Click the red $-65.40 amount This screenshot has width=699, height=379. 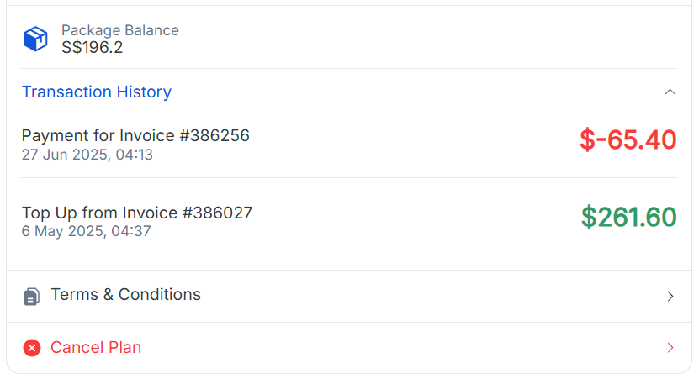[628, 139]
